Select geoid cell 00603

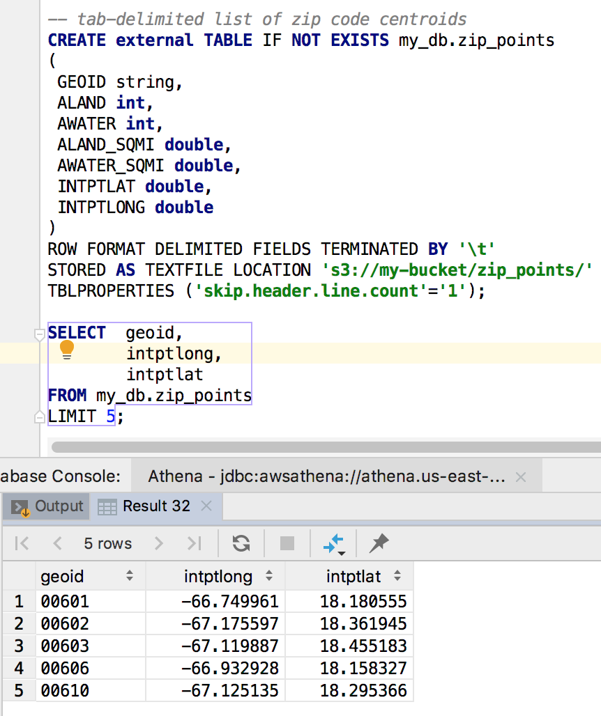[91, 646]
